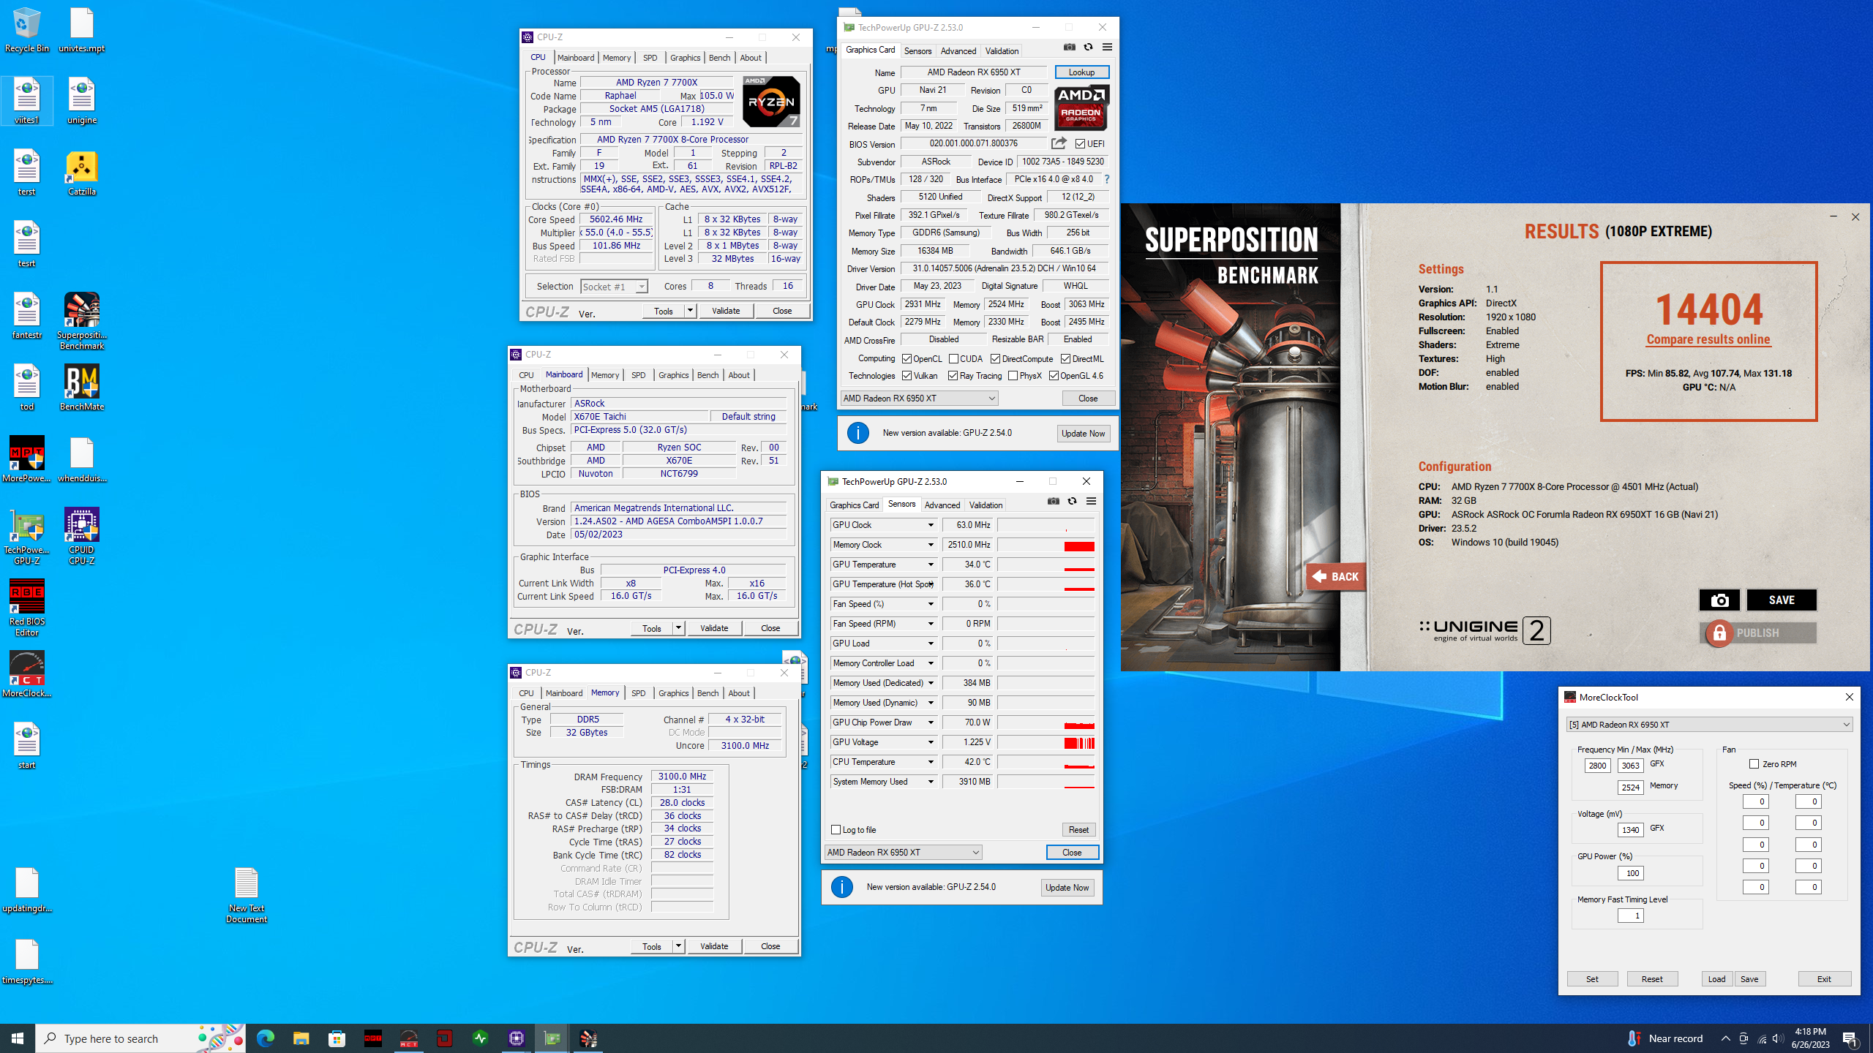Open the GPU selector dropdown in GPU-Z Graphics Card window

(920, 399)
